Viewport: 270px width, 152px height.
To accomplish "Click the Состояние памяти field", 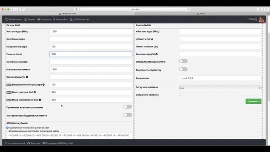I will point(91,62).
